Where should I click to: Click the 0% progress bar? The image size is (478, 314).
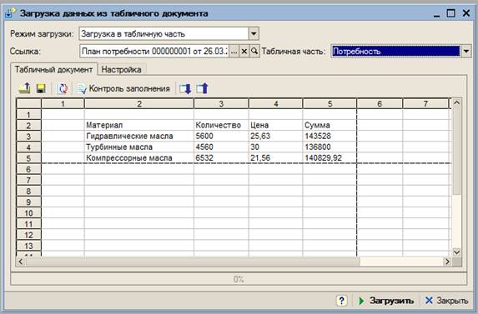(x=239, y=279)
